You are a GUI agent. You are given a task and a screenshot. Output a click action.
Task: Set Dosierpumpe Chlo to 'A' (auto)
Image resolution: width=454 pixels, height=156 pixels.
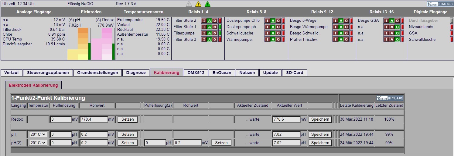click(x=273, y=21)
